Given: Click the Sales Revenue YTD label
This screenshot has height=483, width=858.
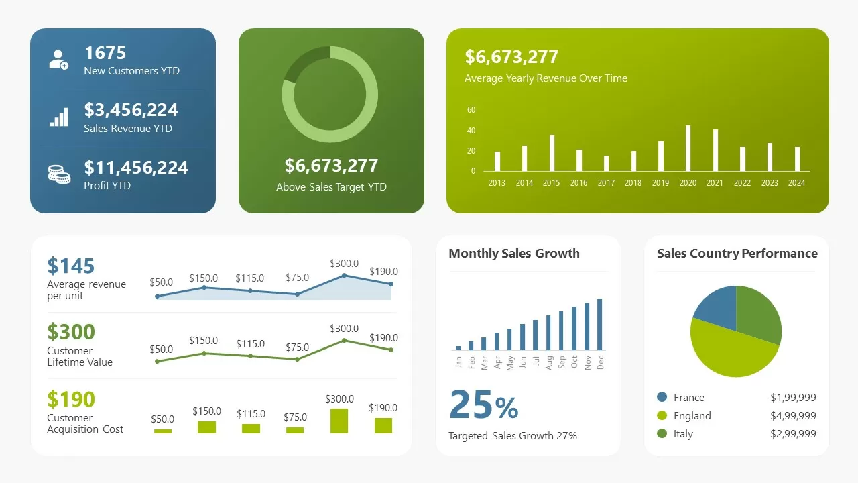Looking at the screenshot, I should click(x=128, y=129).
